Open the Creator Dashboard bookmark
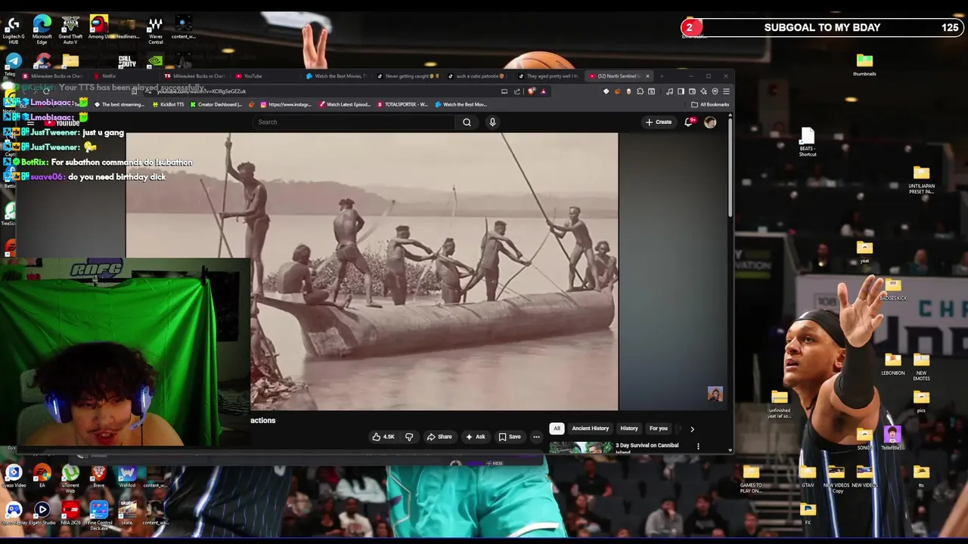 (x=216, y=104)
